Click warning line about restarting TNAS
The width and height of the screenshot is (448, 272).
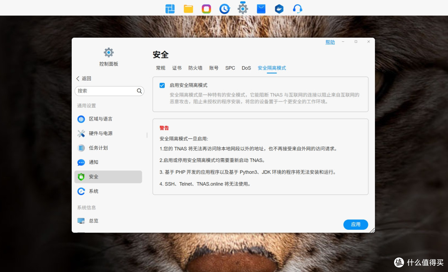(x=212, y=160)
